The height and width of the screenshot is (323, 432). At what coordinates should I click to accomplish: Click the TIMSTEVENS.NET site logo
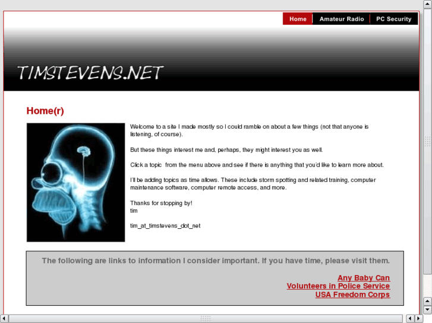[90, 73]
